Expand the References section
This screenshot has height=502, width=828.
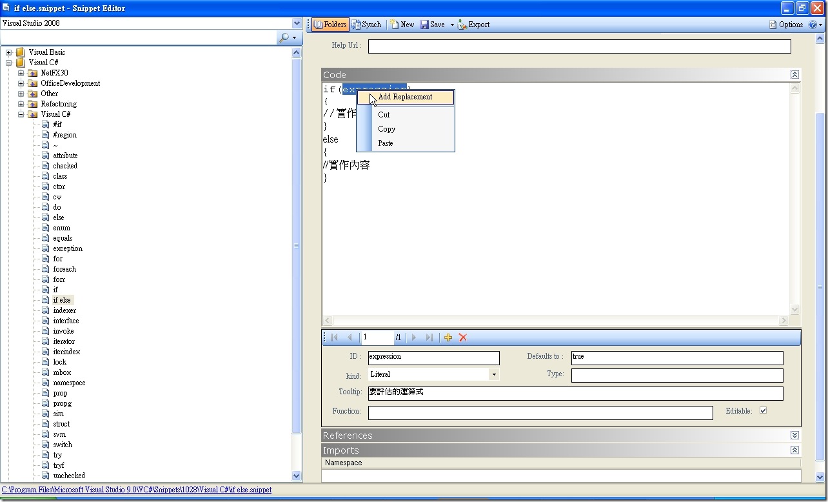794,436
